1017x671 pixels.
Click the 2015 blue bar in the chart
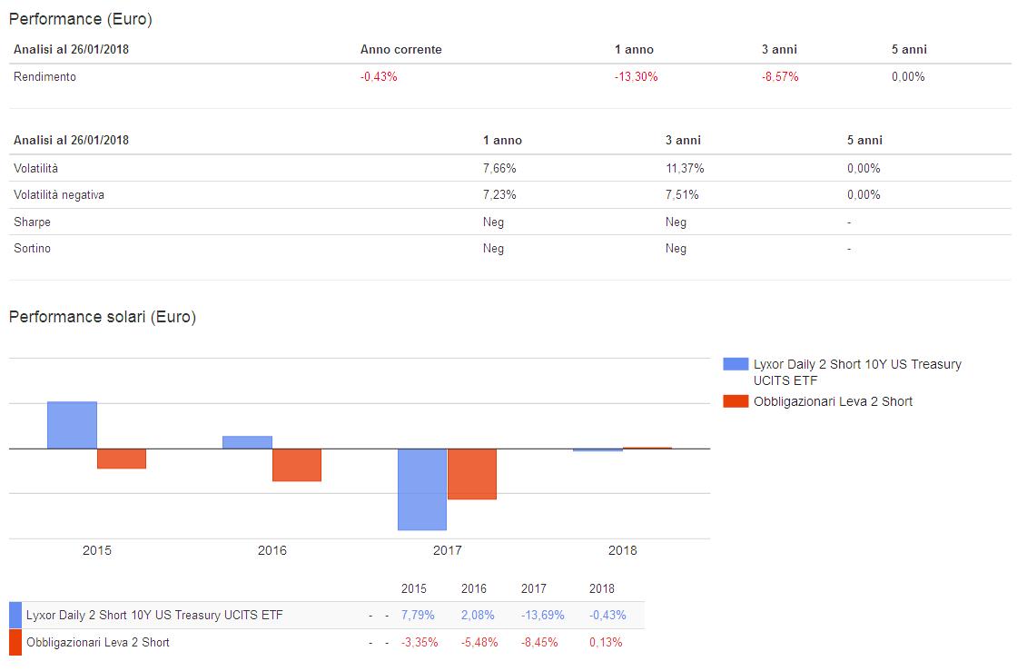pos(73,422)
